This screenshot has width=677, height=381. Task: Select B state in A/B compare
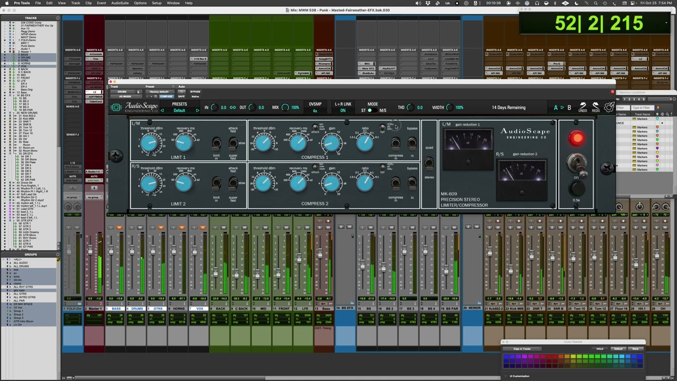[569, 107]
